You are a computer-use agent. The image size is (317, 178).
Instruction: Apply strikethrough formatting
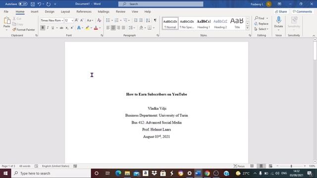tap(61, 28)
